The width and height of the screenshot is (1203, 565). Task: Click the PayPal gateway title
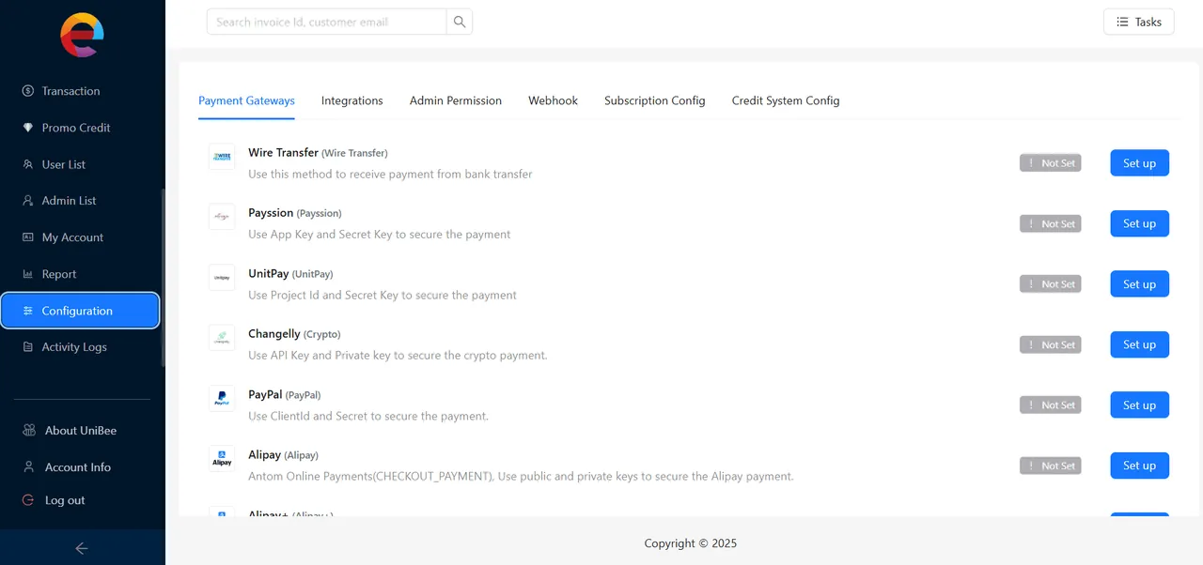[x=265, y=394]
